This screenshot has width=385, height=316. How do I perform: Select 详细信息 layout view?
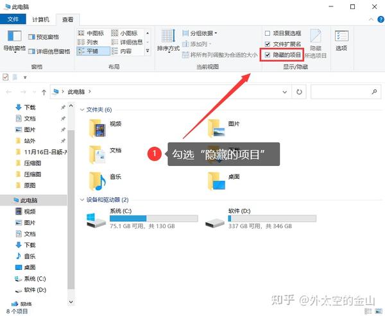click(x=127, y=42)
